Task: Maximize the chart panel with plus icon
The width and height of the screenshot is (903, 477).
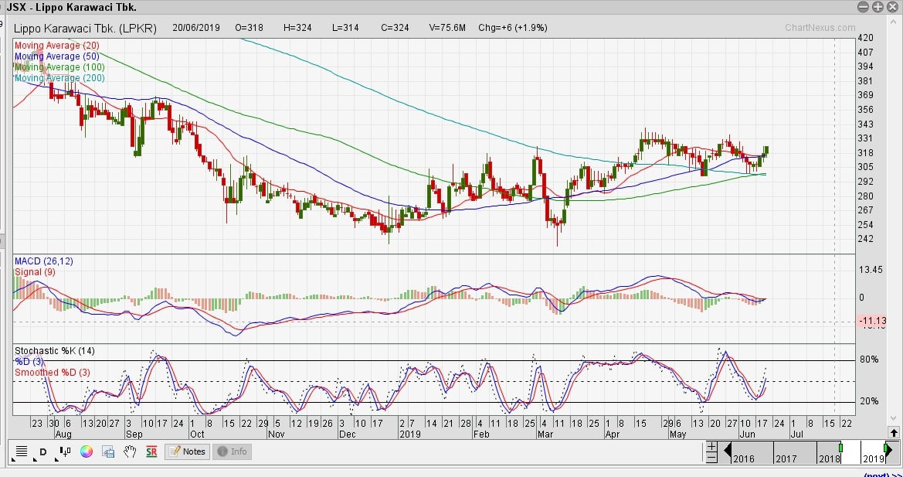Action: click(877, 8)
